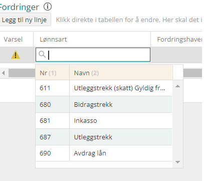Choose 687 Utleggstrekk from the list
The image size is (204, 181).
(104, 137)
